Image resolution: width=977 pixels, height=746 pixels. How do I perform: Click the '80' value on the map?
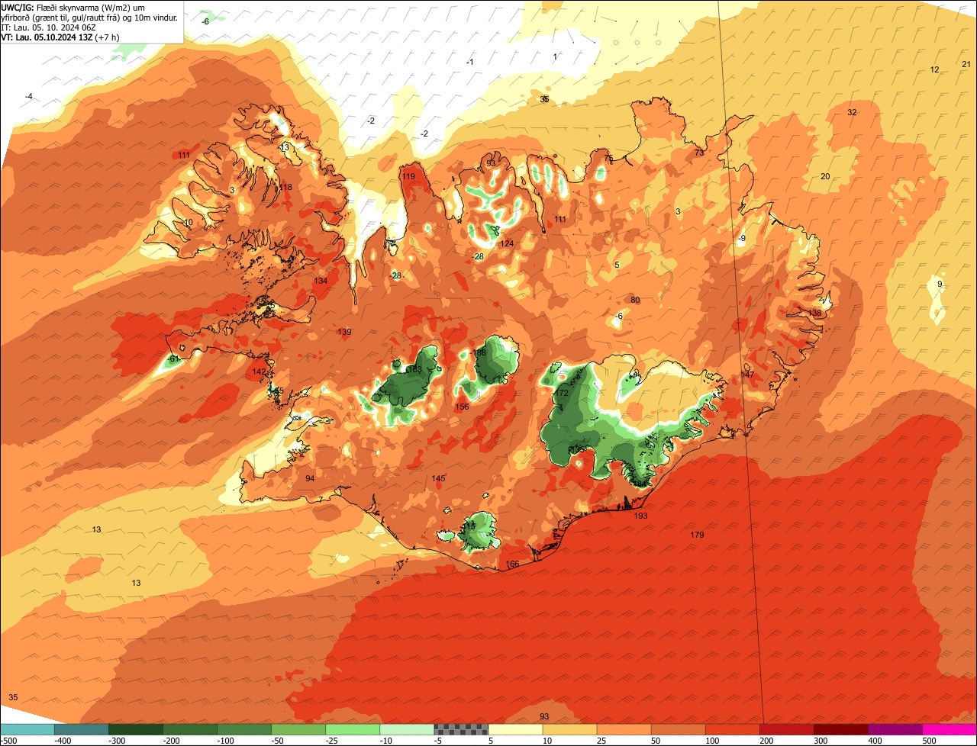tap(635, 300)
